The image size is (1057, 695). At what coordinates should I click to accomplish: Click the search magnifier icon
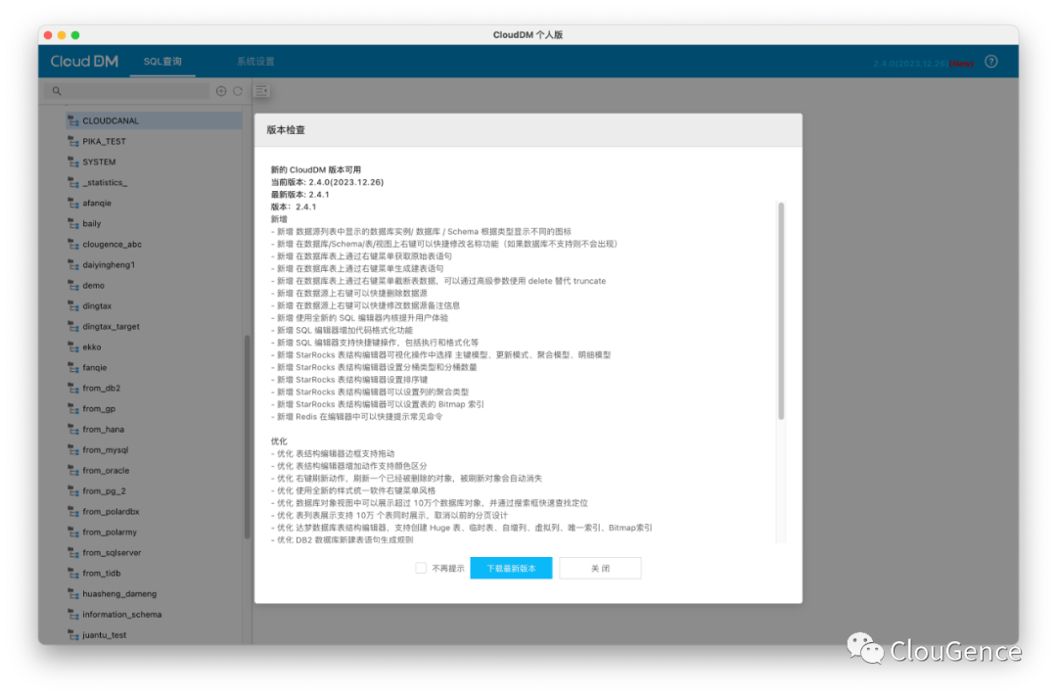point(57,91)
